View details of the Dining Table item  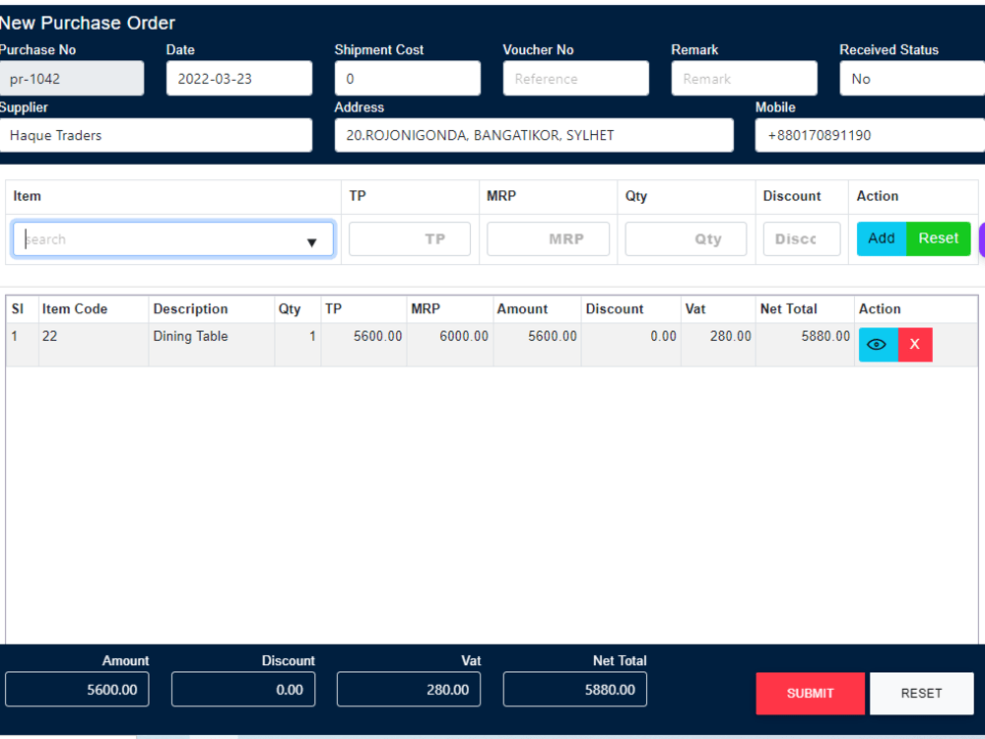click(877, 344)
